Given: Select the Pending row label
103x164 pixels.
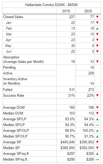Looking at the screenshot, I should coord(9,68).
